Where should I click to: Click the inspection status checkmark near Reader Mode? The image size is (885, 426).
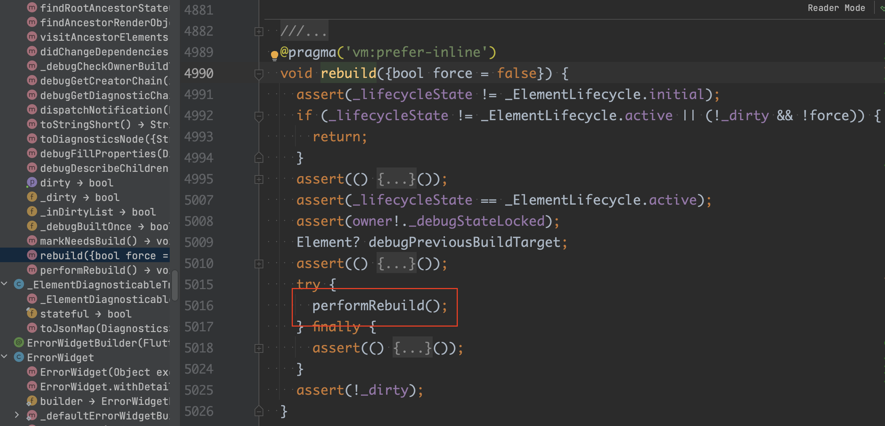[882, 8]
